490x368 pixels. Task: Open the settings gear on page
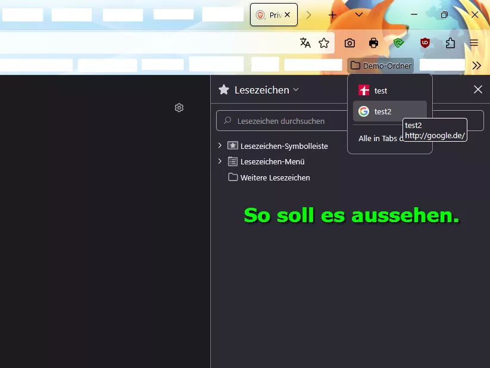[x=179, y=108]
